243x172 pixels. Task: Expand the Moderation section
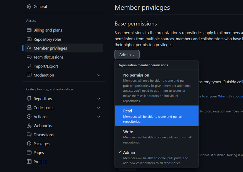tap(99, 75)
